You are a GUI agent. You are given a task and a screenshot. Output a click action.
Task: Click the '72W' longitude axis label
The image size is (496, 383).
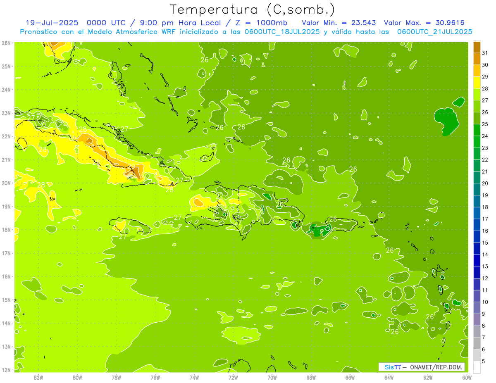pyautogui.click(x=233, y=377)
